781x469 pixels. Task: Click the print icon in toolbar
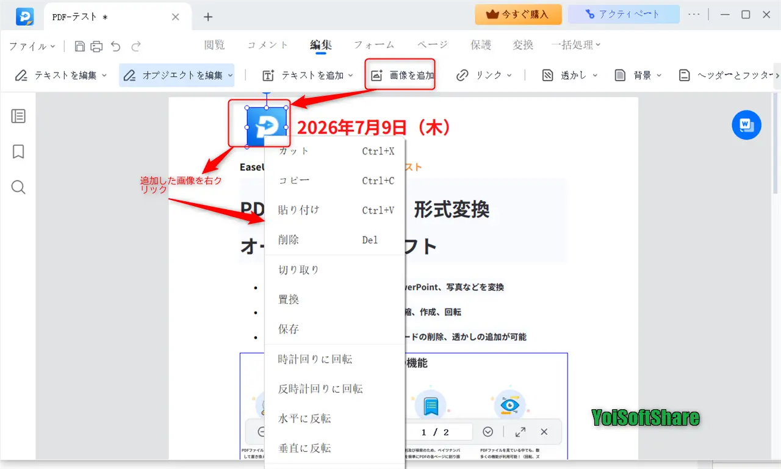pos(96,46)
